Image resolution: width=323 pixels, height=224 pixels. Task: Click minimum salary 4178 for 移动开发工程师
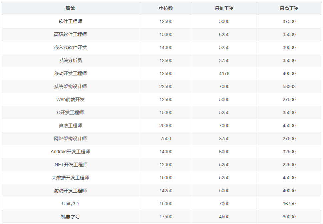click(x=224, y=73)
